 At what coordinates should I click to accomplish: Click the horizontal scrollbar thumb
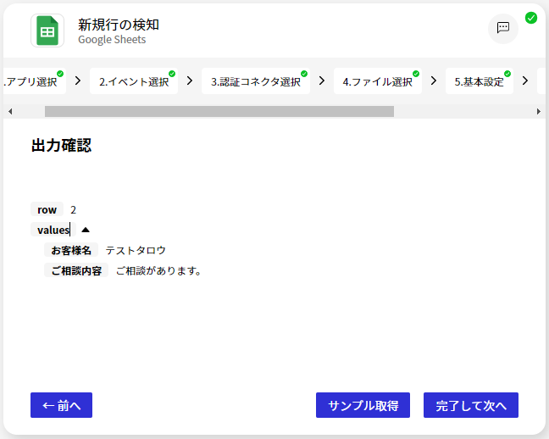click(x=219, y=111)
